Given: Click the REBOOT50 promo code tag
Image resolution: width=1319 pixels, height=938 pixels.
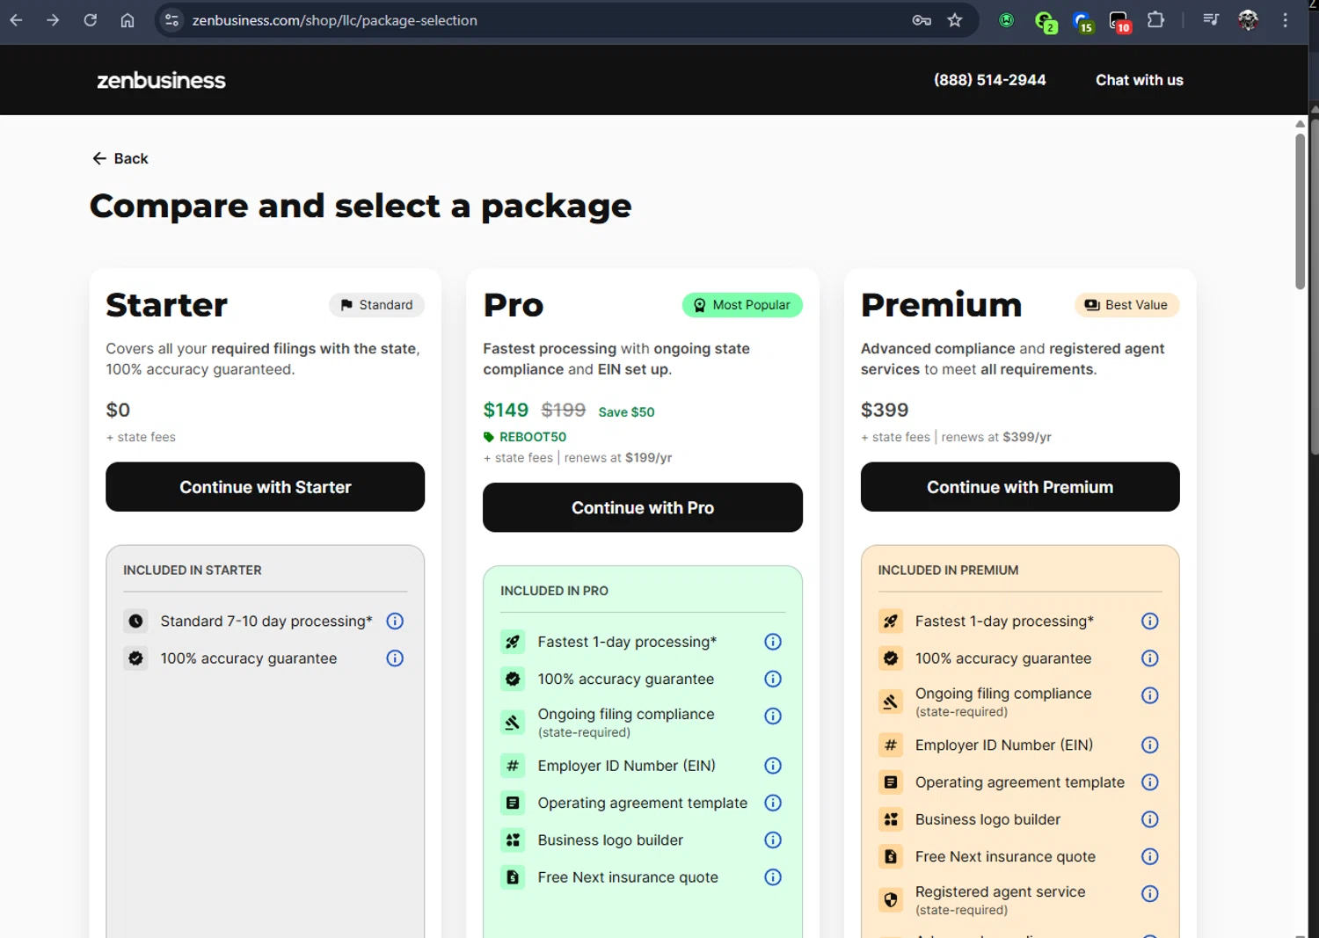Looking at the screenshot, I should pyautogui.click(x=525, y=437).
